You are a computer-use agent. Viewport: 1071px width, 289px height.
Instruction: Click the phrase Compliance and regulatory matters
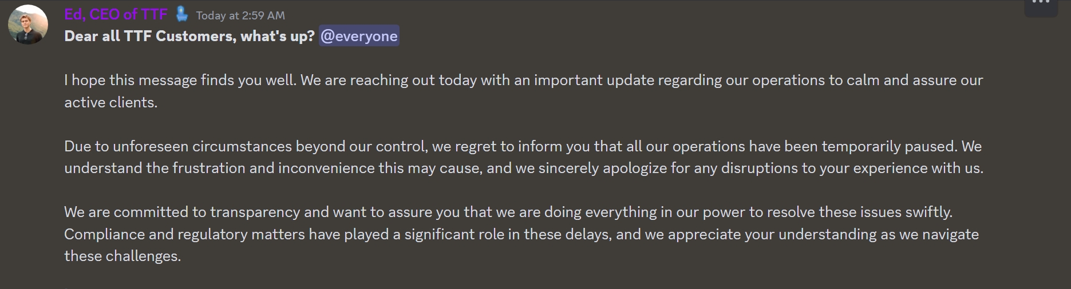coord(184,234)
